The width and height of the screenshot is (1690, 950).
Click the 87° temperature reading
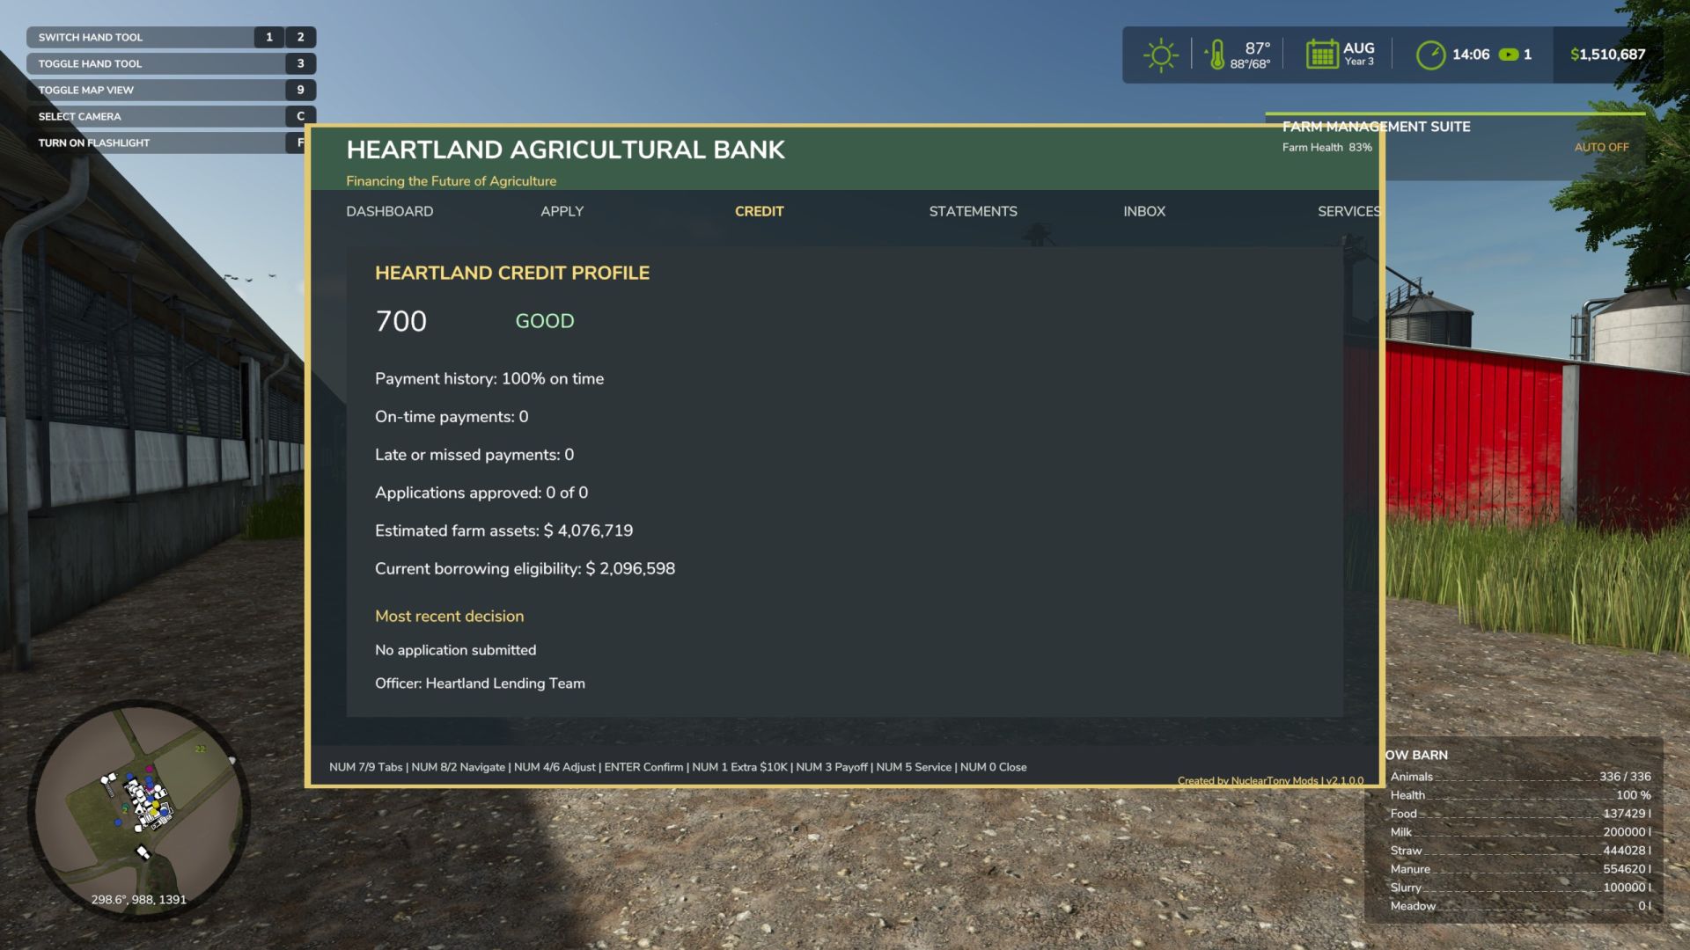(x=1257, y=48)
